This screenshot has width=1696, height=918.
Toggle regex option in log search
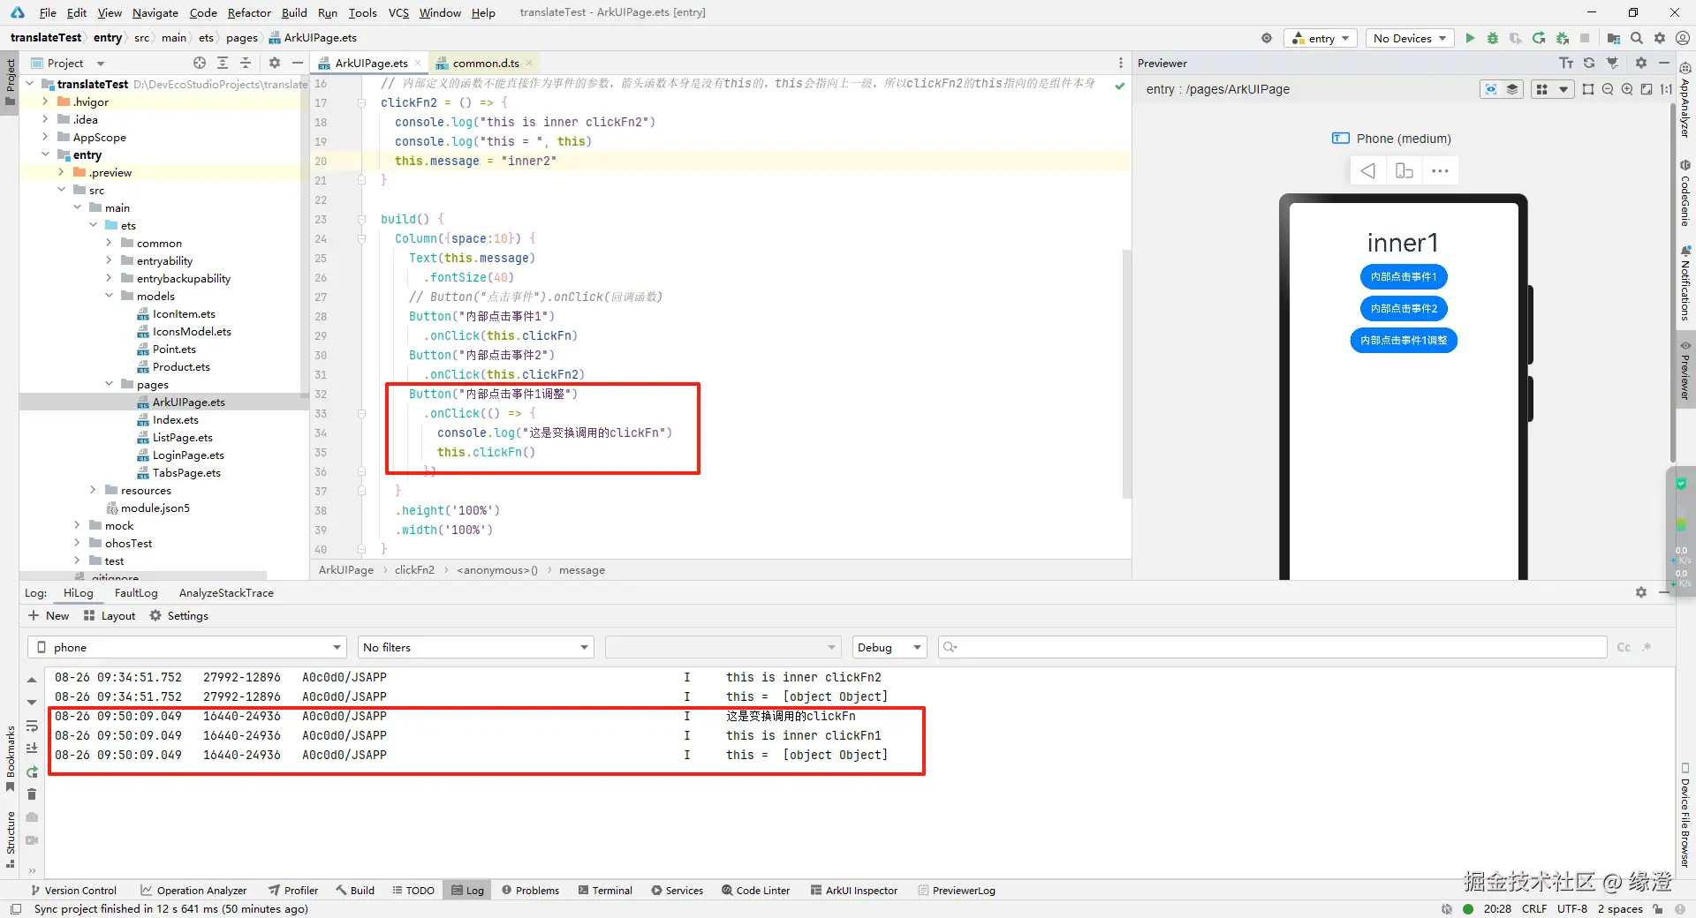pos(1647,647)
